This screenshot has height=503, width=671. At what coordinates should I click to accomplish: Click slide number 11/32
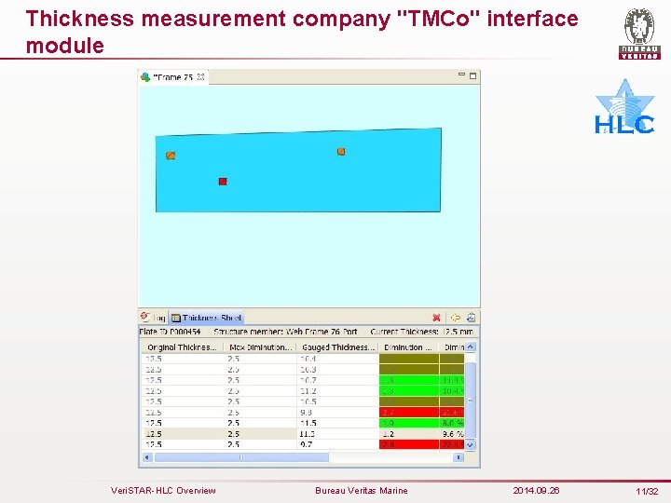point(647,492)
